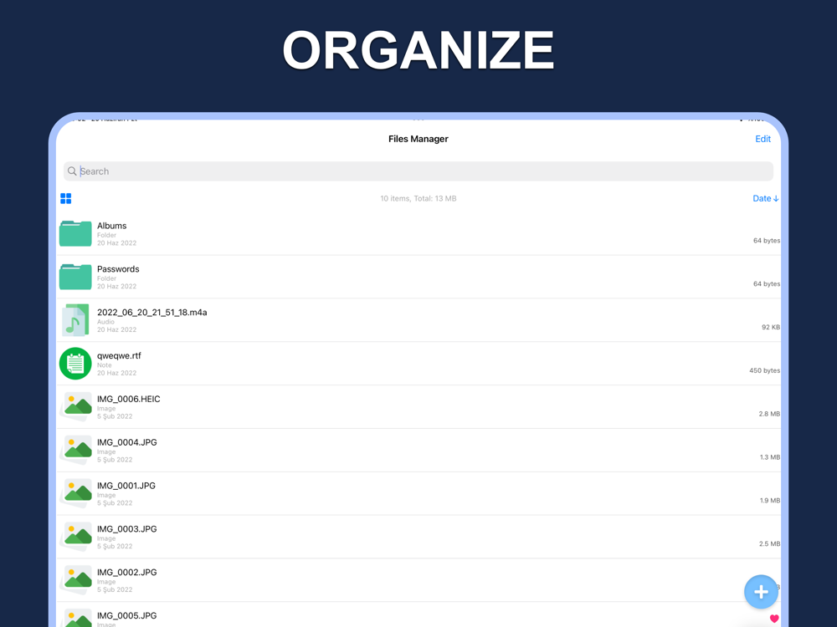Select the 2022_06_20_21_51_18.m4a file name
Screen dimensions: 837x627
click(x=152, y=313)
